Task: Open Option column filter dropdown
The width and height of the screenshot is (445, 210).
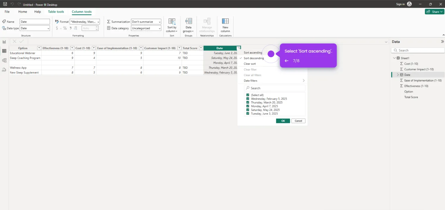Action: pos(39,48)
